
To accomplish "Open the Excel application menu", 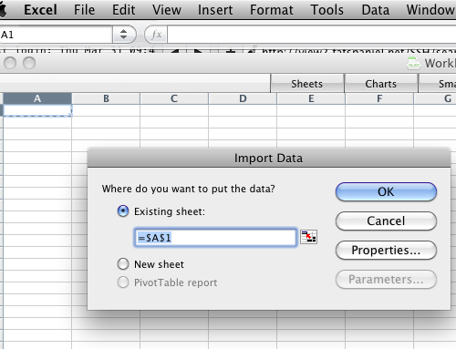I will point(40,10).
